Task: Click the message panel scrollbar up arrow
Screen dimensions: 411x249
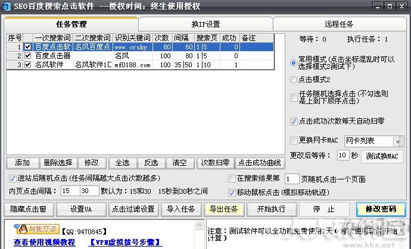Action: coord(199,225)
